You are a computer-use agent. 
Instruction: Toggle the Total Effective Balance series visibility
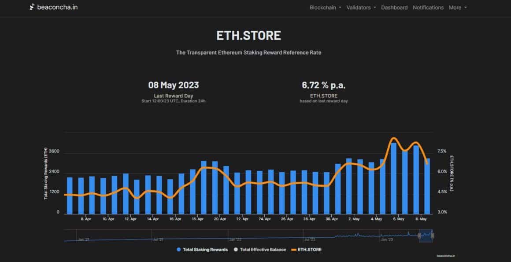[x=263, y=249]
